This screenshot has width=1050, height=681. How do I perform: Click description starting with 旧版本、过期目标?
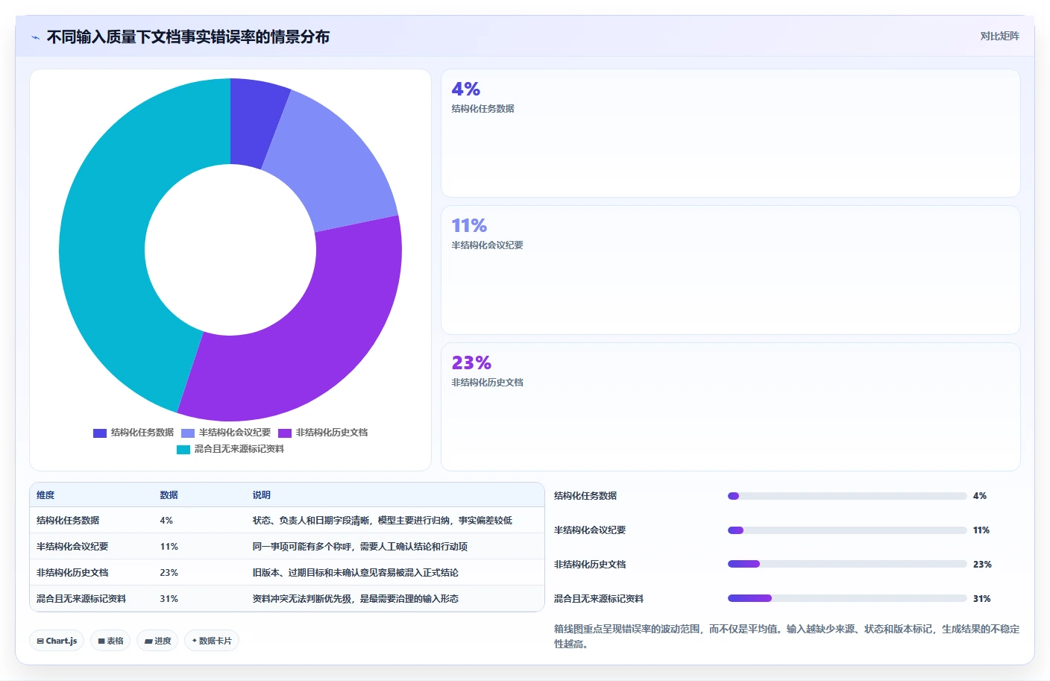(355, 573)
